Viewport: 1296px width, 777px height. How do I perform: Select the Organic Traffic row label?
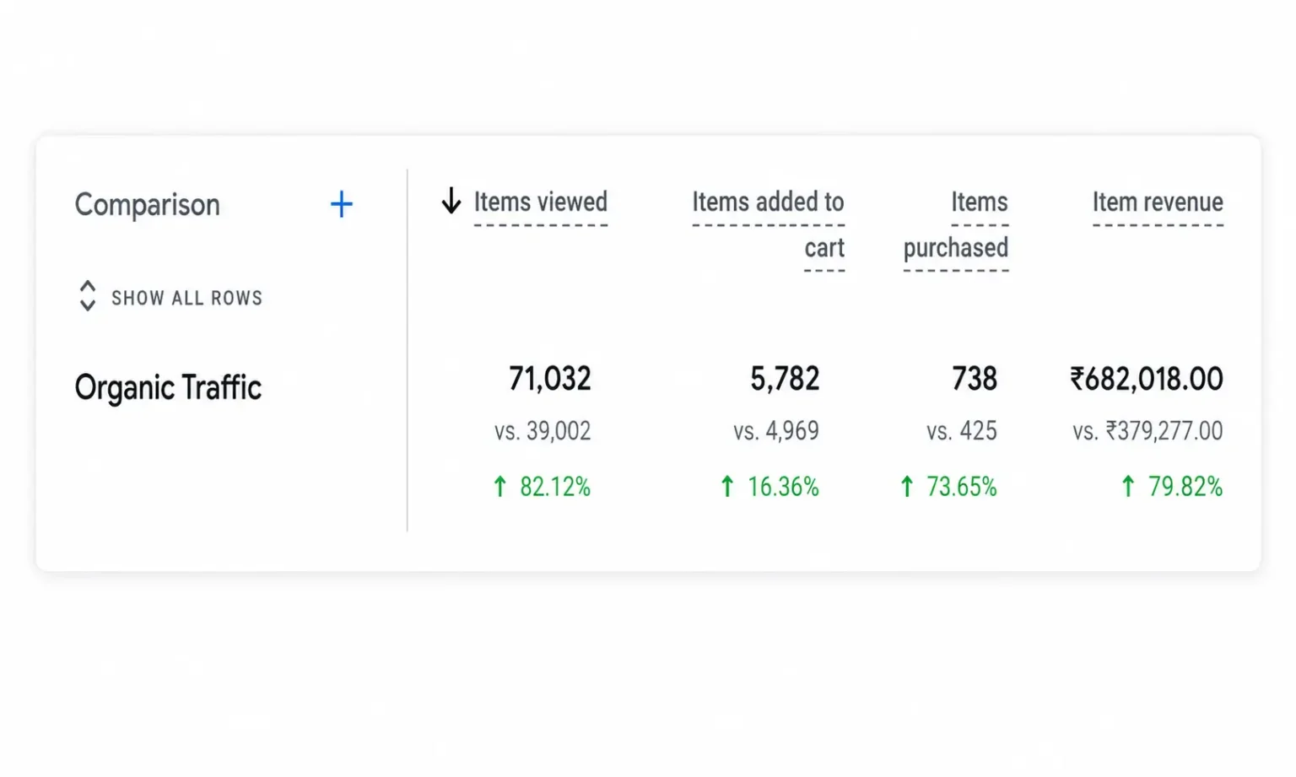click(x=168, y=388)
